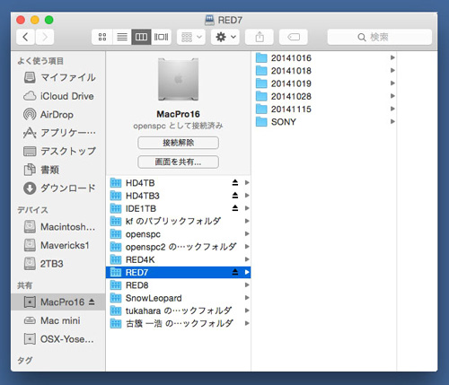The height and width of the screenshot is (385, 449).
Task: Eject the IDE1TB volume
Action: (235, 208)
